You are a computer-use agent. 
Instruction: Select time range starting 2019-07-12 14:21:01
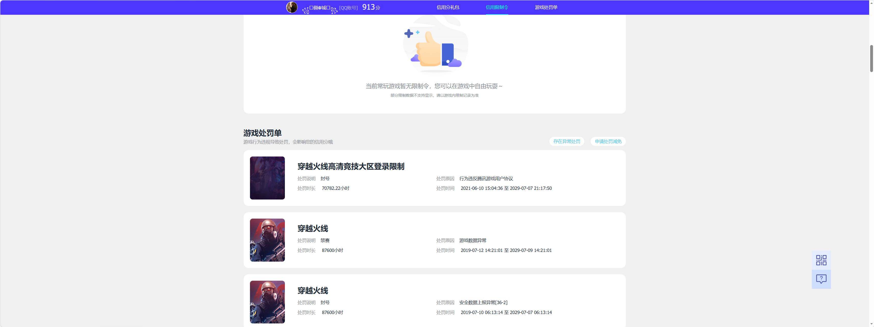506,250
